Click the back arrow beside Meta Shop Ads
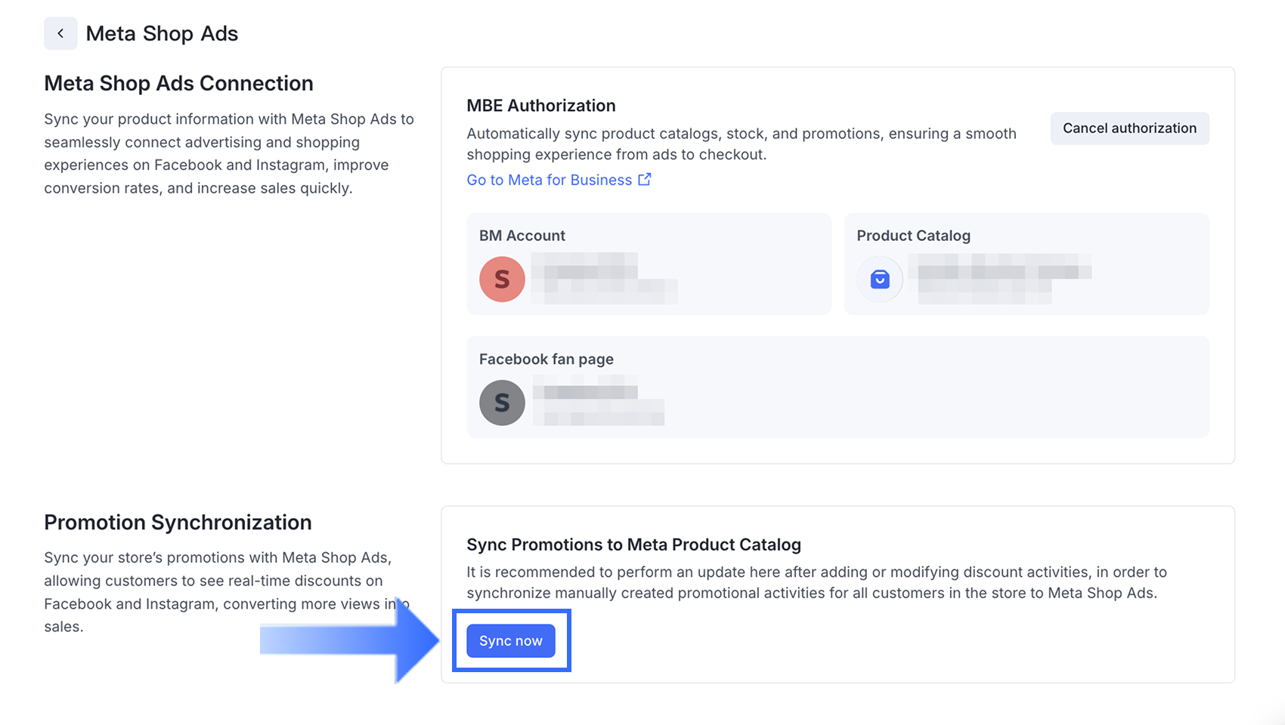This screenshot has height=725, width=1285. 60,33
